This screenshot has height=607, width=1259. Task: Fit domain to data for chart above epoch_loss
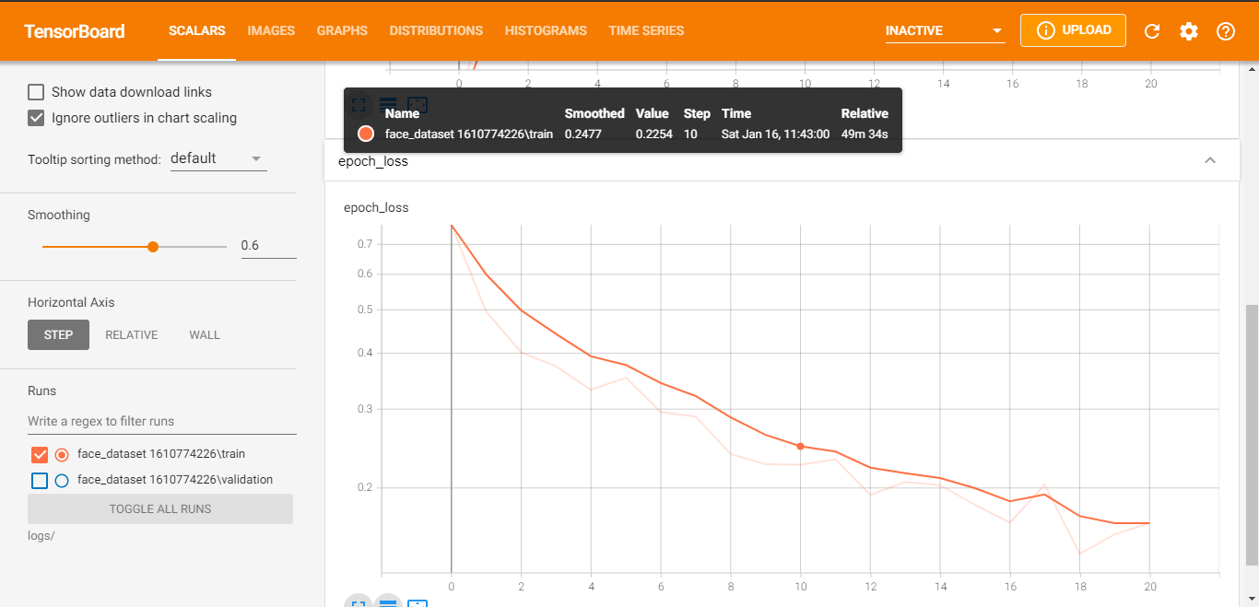click(418, 105)
